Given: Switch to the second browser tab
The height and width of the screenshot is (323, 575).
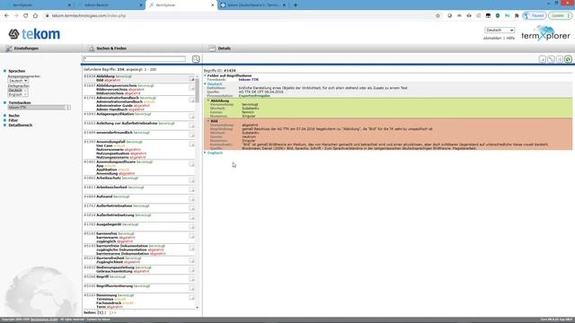Looking at the screenshot, I should (x=110, y=5).
